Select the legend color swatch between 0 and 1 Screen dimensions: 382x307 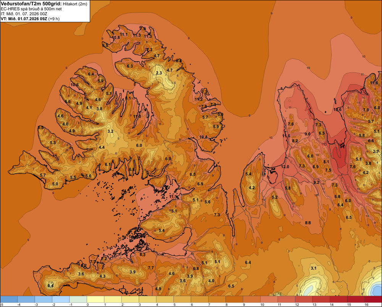coord(96,299)
